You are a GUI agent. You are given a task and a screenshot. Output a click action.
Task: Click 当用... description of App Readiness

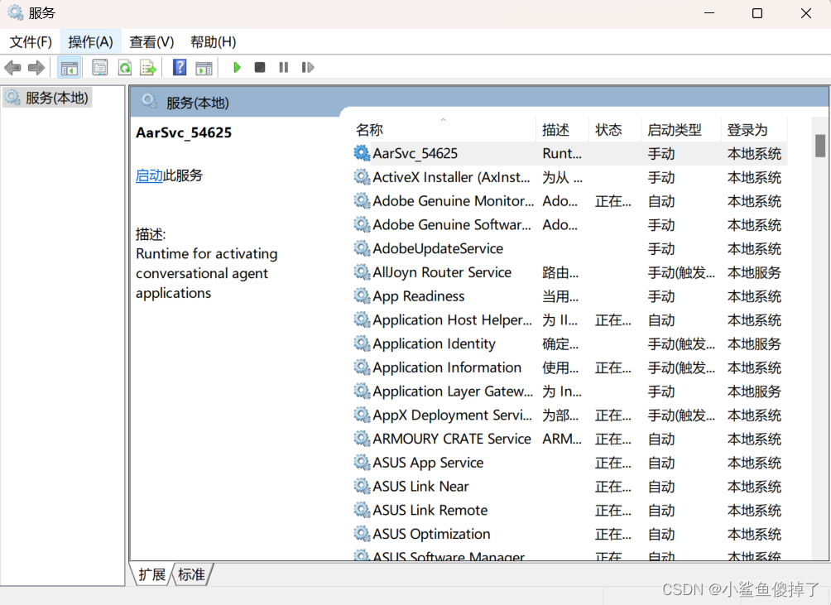tap(560, 296)
